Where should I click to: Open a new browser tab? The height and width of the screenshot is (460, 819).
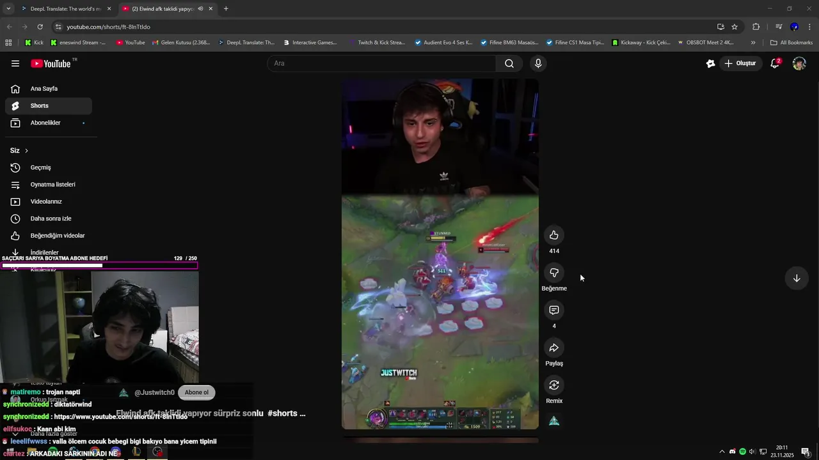coord(226,9)
